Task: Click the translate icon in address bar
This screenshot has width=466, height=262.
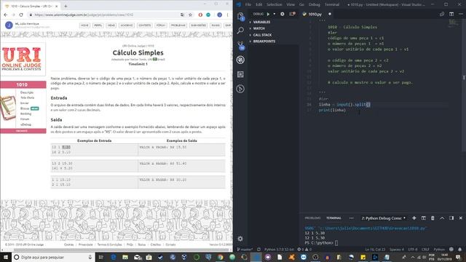Action: click(183, 15)
